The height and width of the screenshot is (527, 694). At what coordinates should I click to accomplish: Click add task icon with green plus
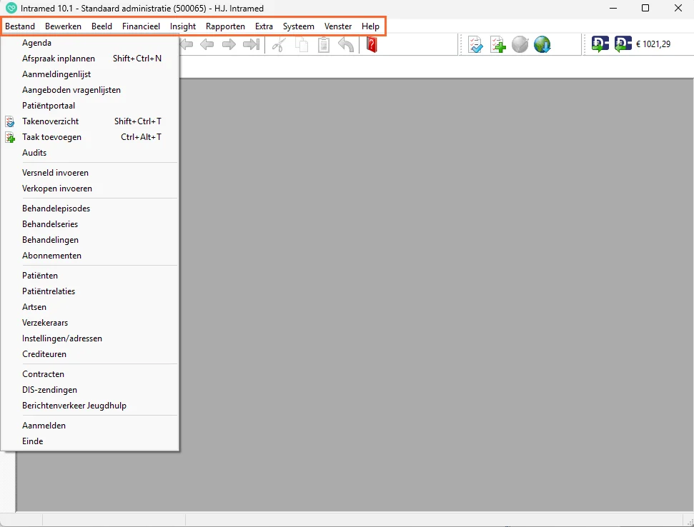498,45
